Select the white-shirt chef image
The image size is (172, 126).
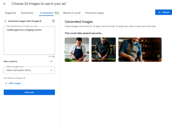[x=77, y=50]
